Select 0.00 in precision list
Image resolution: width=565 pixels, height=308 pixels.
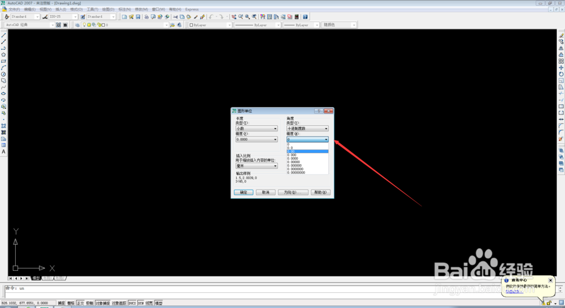point(307,152)
